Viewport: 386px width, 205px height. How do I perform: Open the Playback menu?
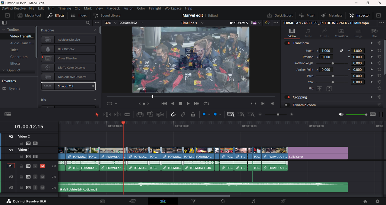[x=113, y=8]
